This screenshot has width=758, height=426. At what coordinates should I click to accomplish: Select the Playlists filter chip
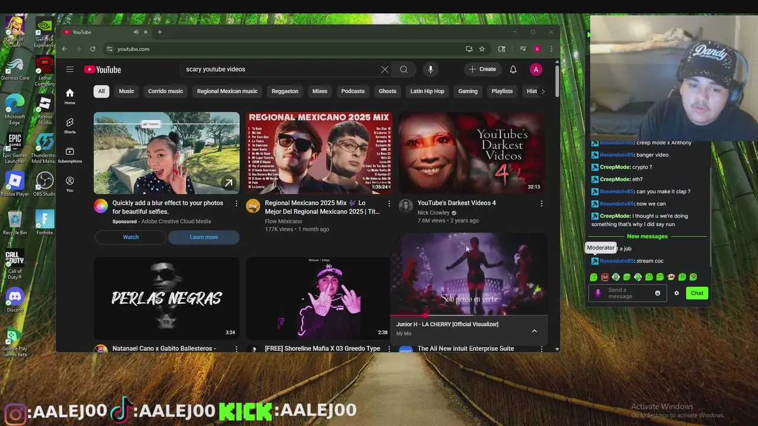pos(502,91)
